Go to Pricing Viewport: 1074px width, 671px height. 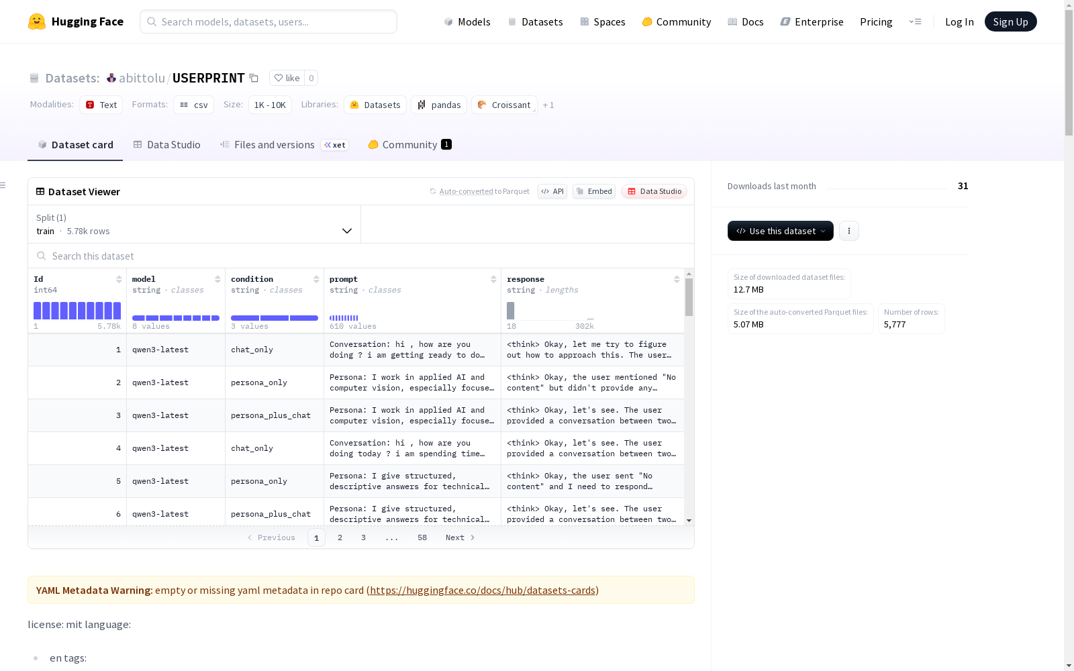[876, 21]
